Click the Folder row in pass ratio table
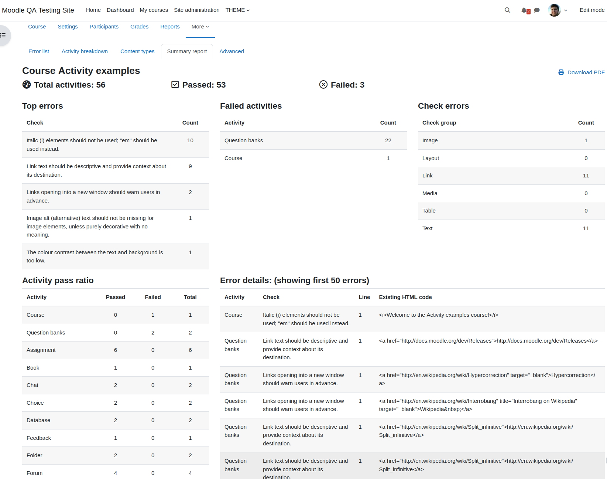607x479 pixels. point(116,455)
